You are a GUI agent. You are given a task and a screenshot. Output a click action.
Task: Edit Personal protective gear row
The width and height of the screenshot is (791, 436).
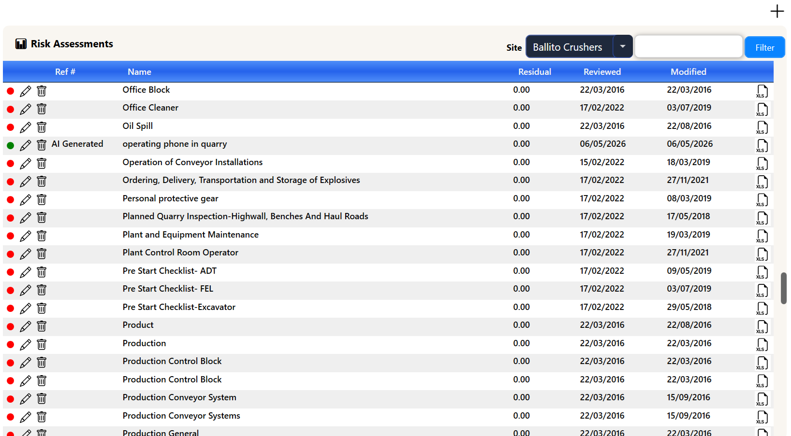(x=26, y=199)
